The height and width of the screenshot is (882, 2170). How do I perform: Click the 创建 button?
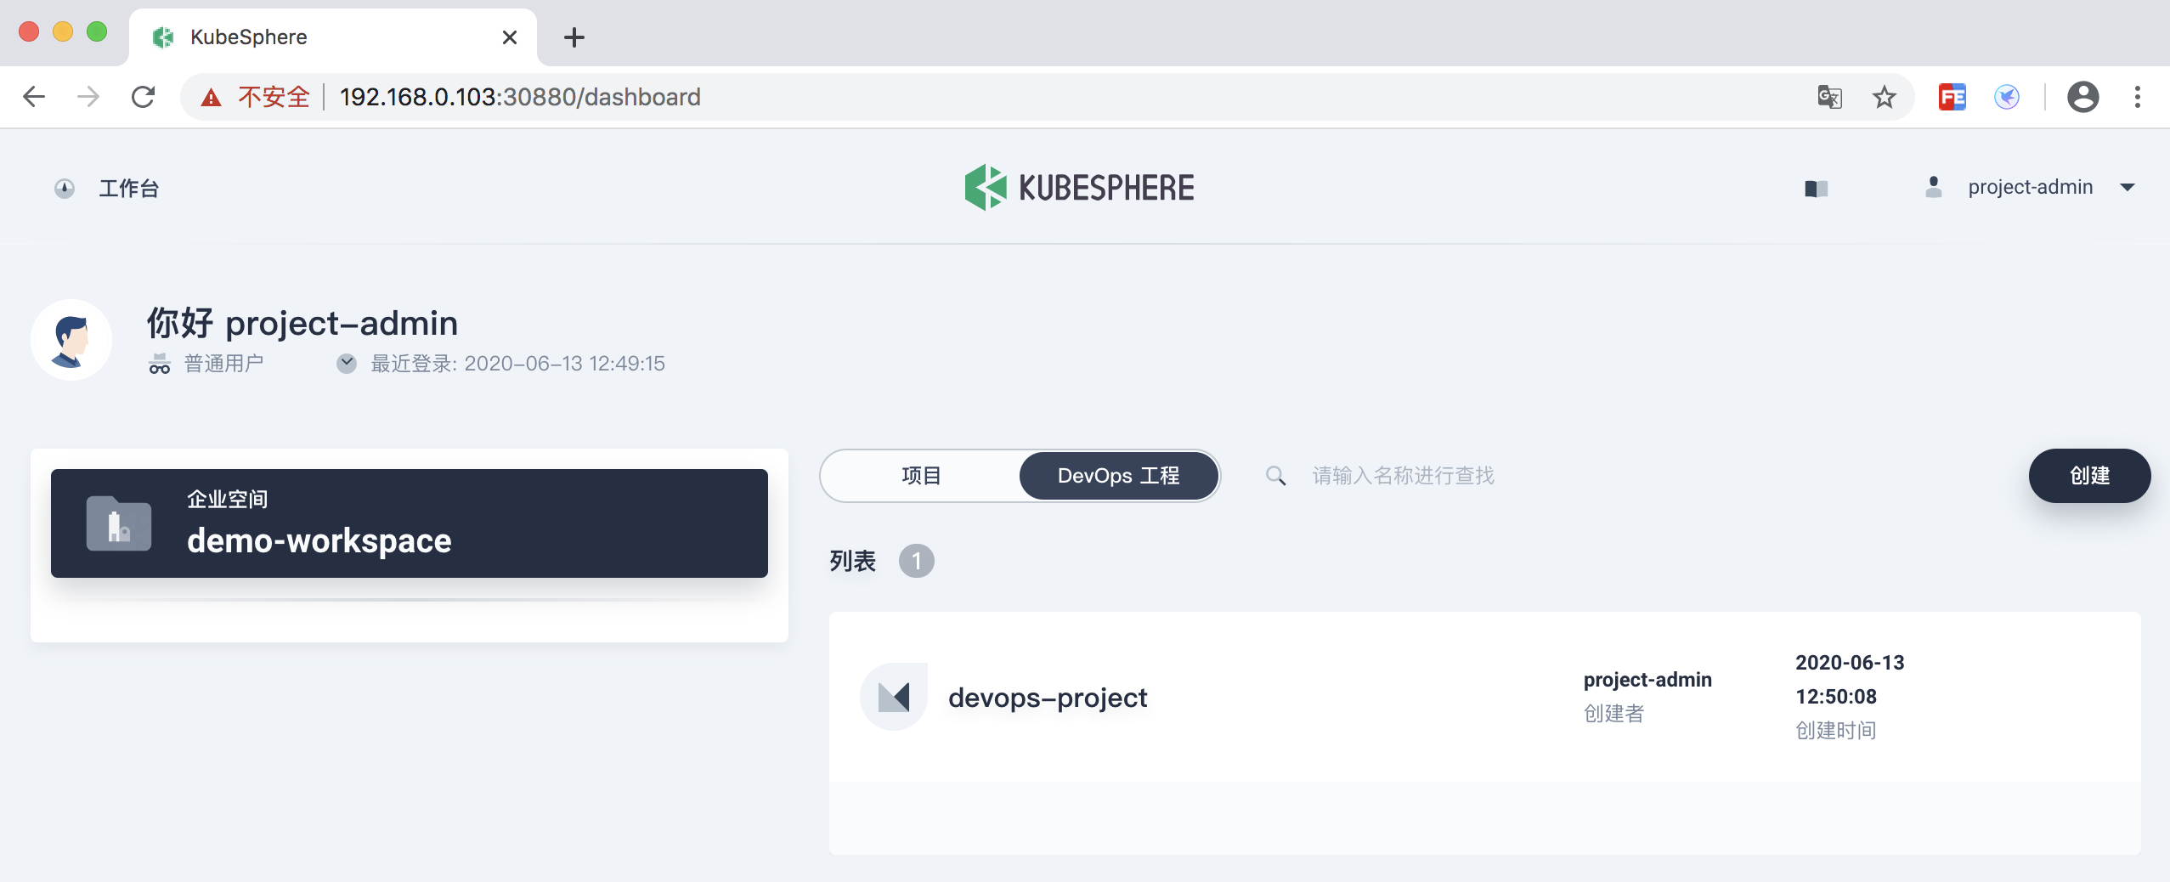point(2089,476)
